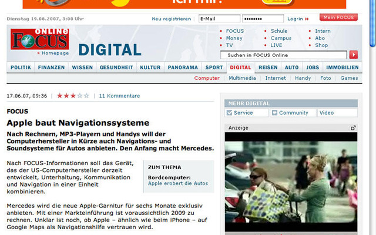
Task: Select the Computer subcategory
Action: 207,78
